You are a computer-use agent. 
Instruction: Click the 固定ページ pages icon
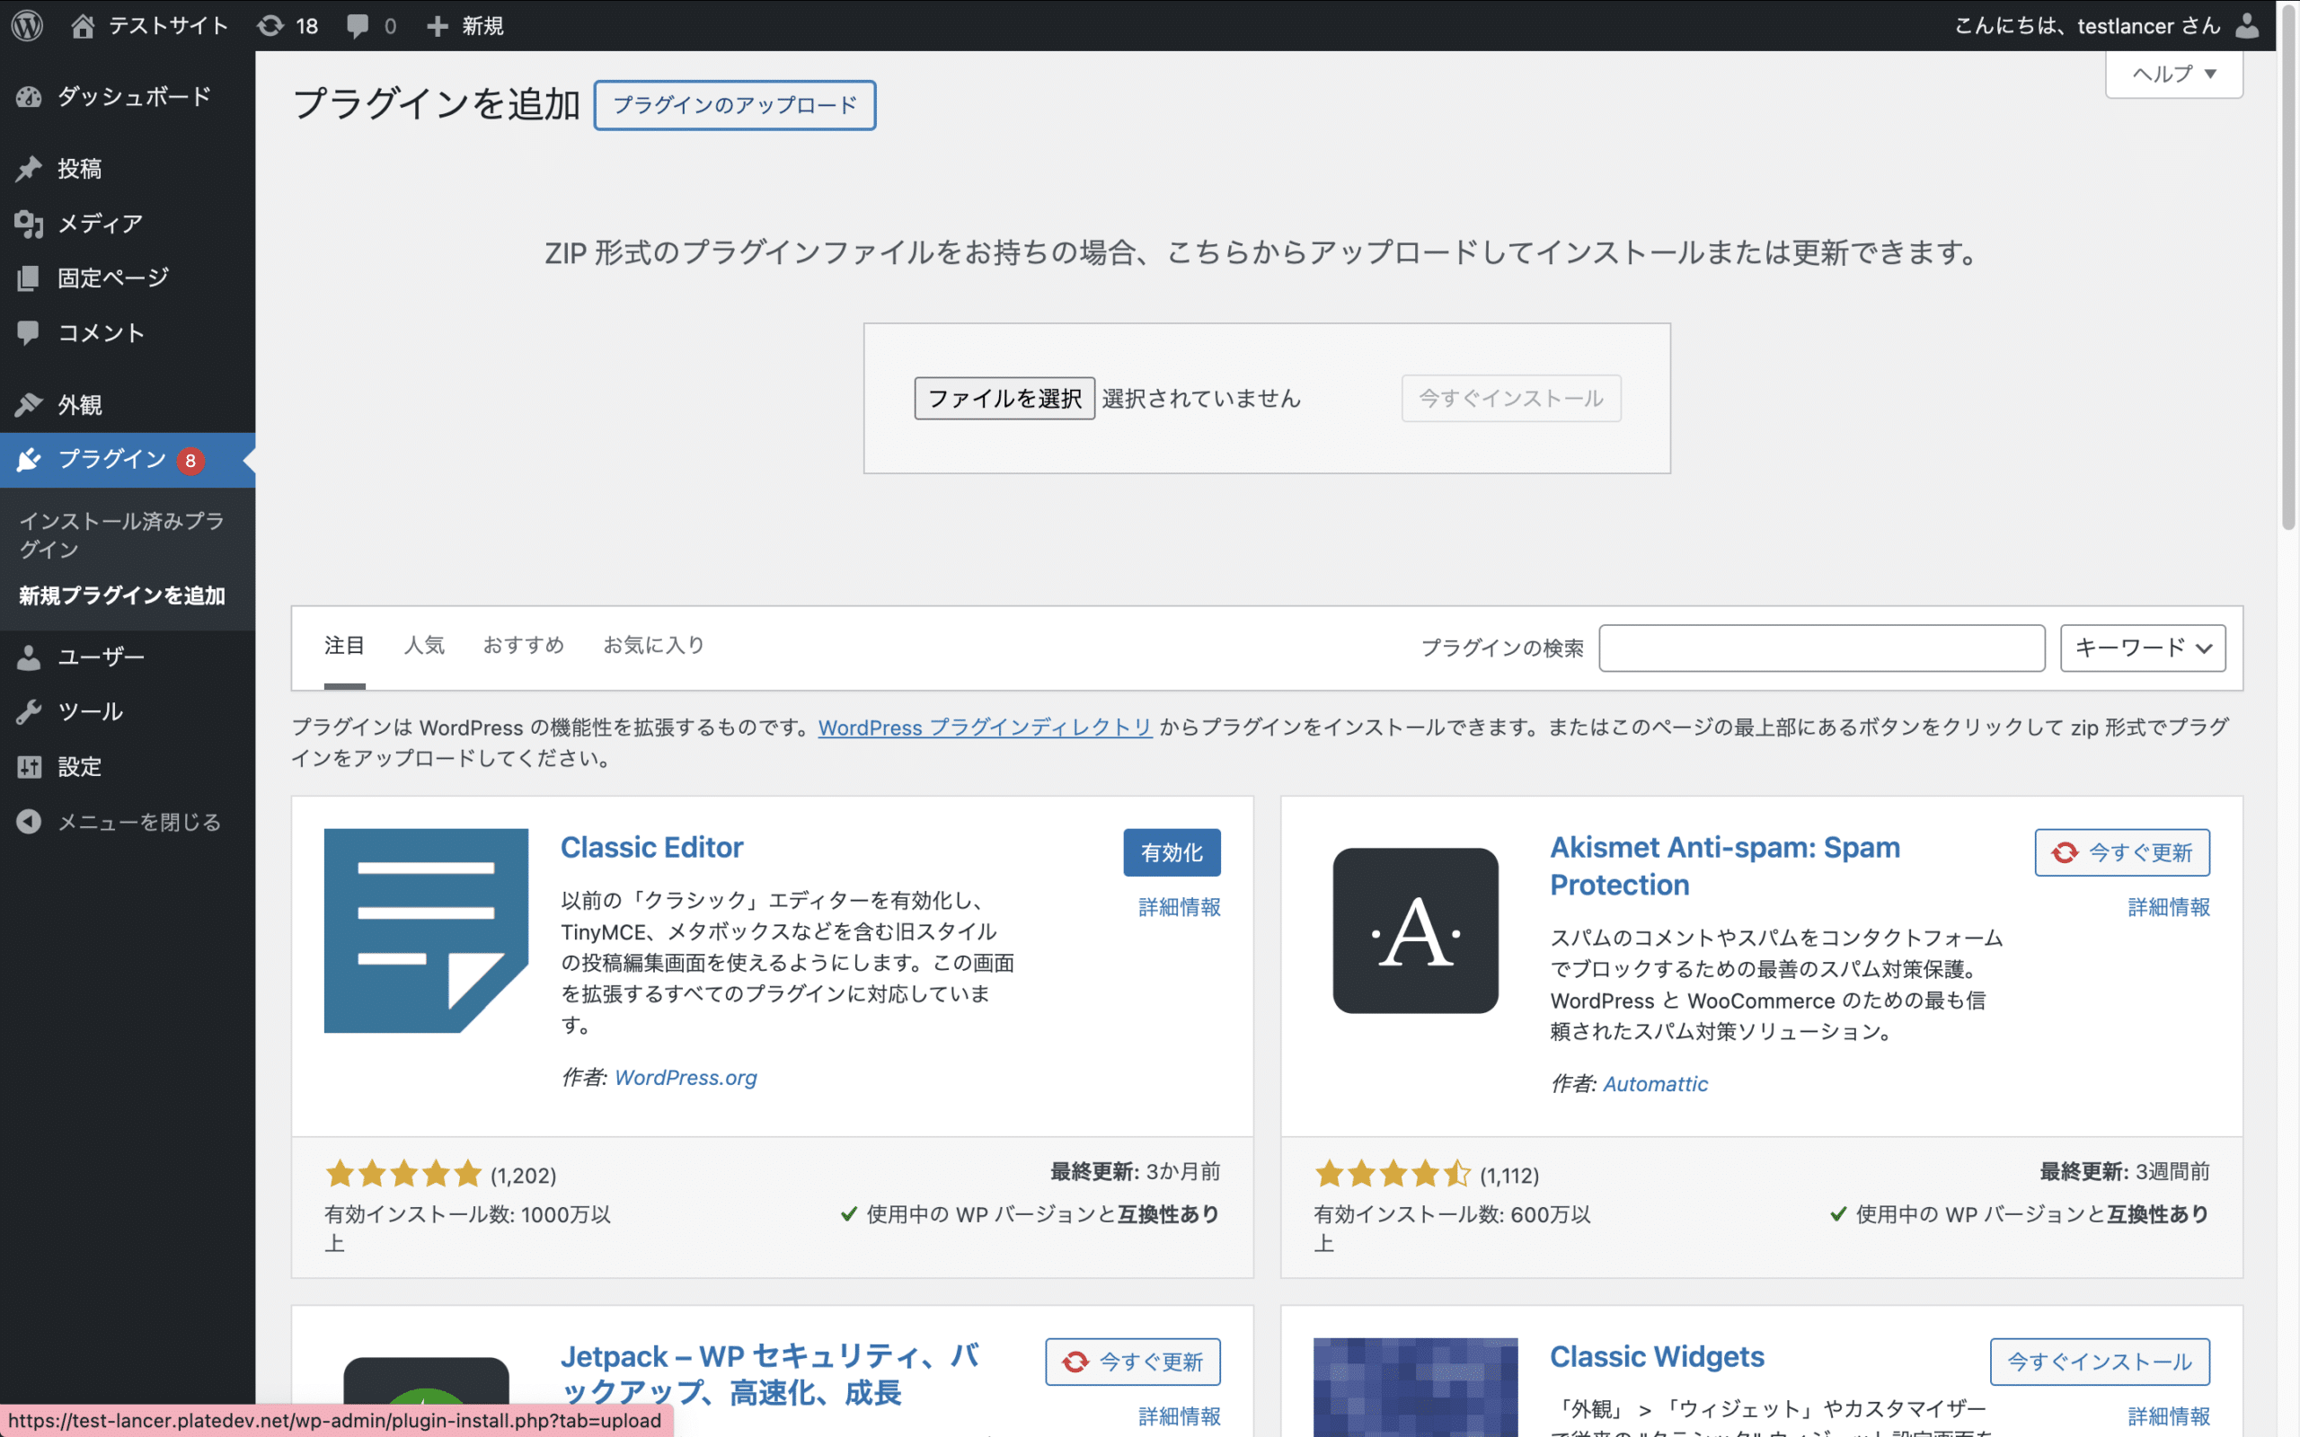click(x=29, y=278)
